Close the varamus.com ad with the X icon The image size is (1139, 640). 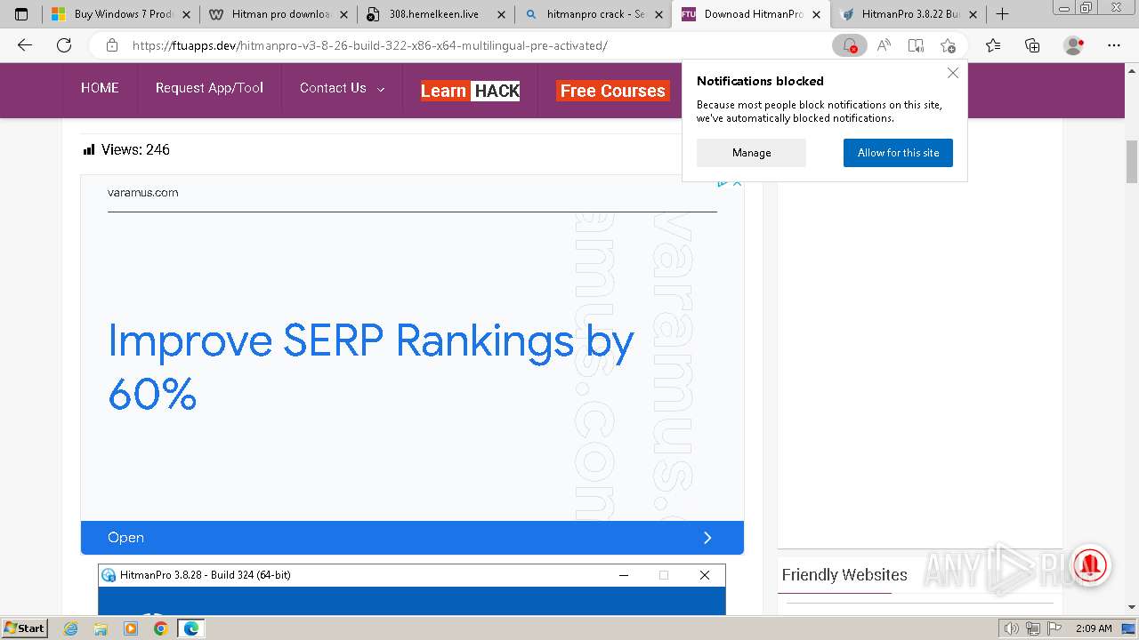tap(737, 183)
